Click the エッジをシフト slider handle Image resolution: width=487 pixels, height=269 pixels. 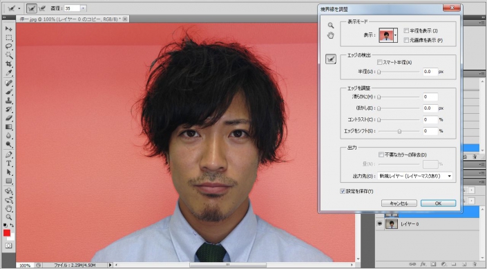click(x=399, y=131)
